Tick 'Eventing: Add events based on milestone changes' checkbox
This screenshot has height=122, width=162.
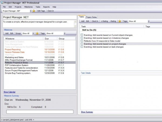pos(82,38)
